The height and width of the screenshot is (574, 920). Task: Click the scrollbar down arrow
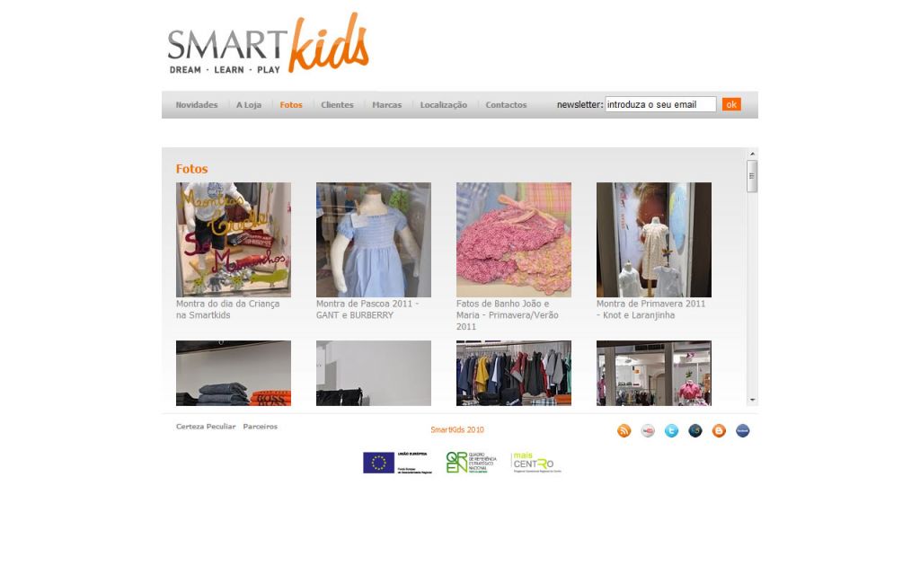752,401
